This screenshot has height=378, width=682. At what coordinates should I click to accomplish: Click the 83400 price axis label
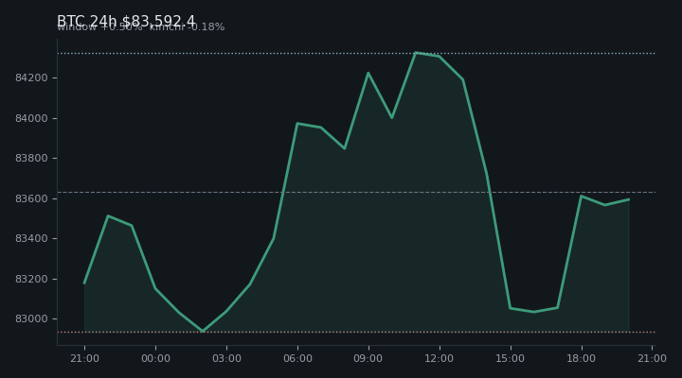(x=31, y=239)
